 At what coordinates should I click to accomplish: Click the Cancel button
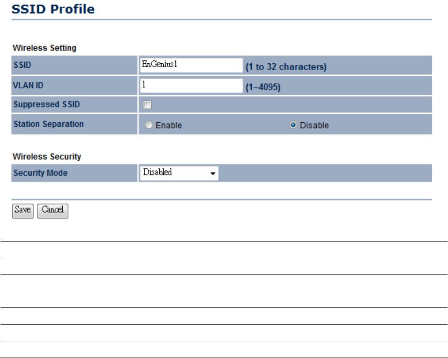point(53,211)
